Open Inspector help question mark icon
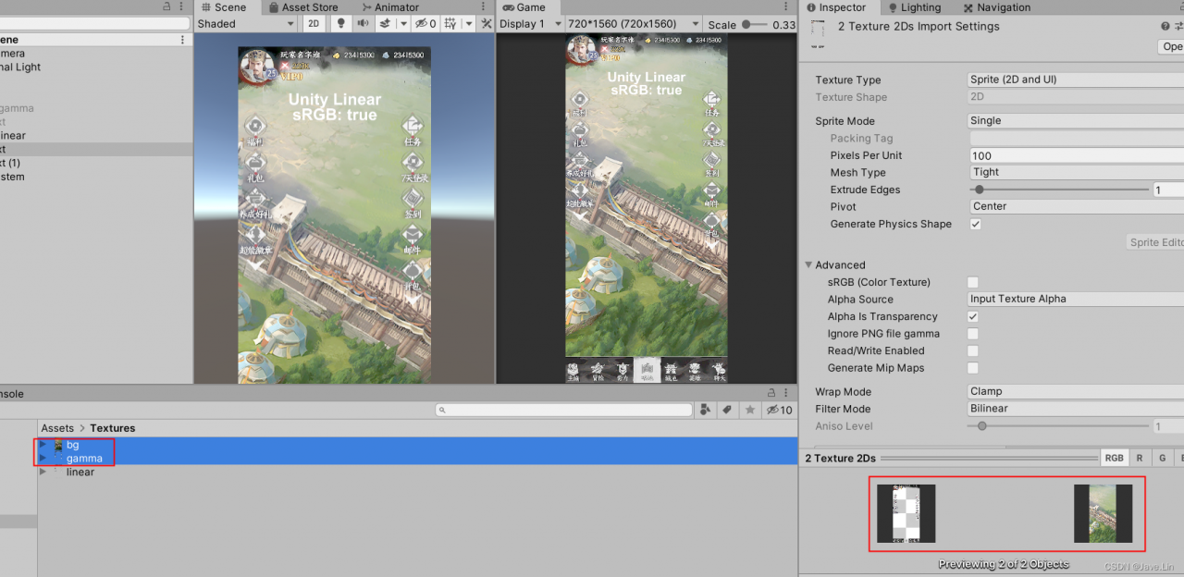Viewport: 1184px width, 577px height. tap(1165, 27)
